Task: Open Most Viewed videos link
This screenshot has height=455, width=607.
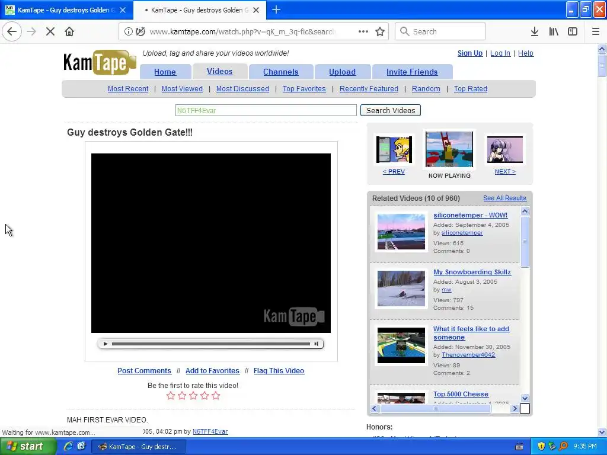Action: (182, 89)
